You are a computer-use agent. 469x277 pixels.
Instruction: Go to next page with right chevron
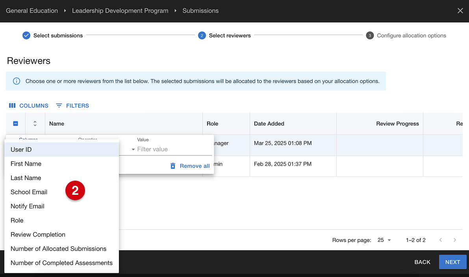click(455, 240)
